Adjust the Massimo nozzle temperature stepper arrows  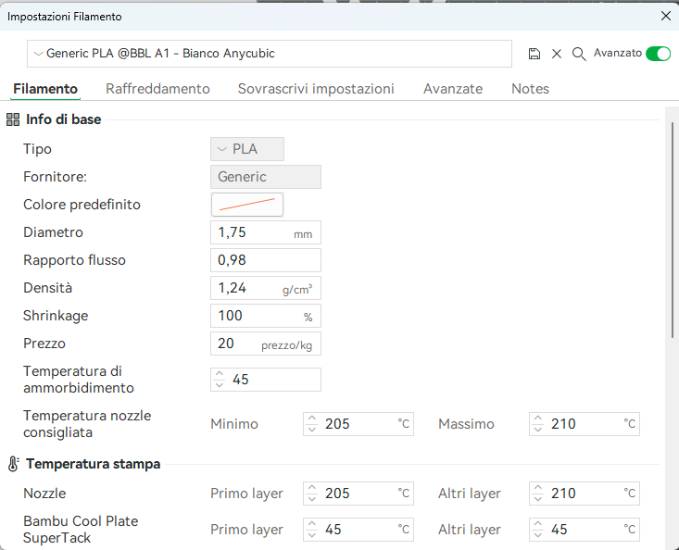(538, 424)
